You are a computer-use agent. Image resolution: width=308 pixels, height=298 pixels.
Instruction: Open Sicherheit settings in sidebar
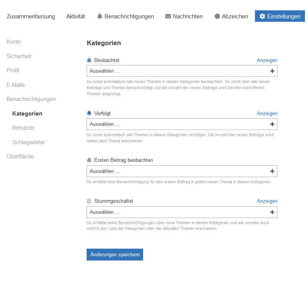click(19, 56)
